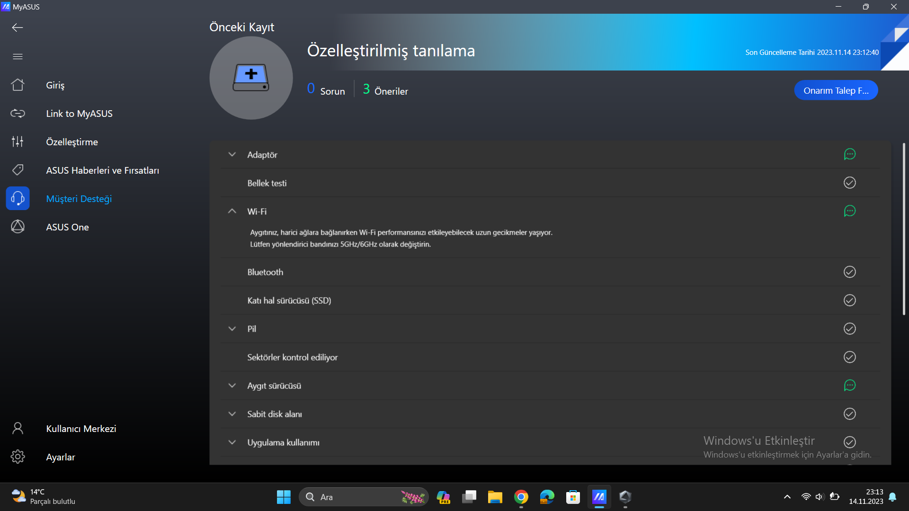Click the Bluetooth checkmark status
Image resolution: width=909 pixels, height=511 pixels.
849,272
